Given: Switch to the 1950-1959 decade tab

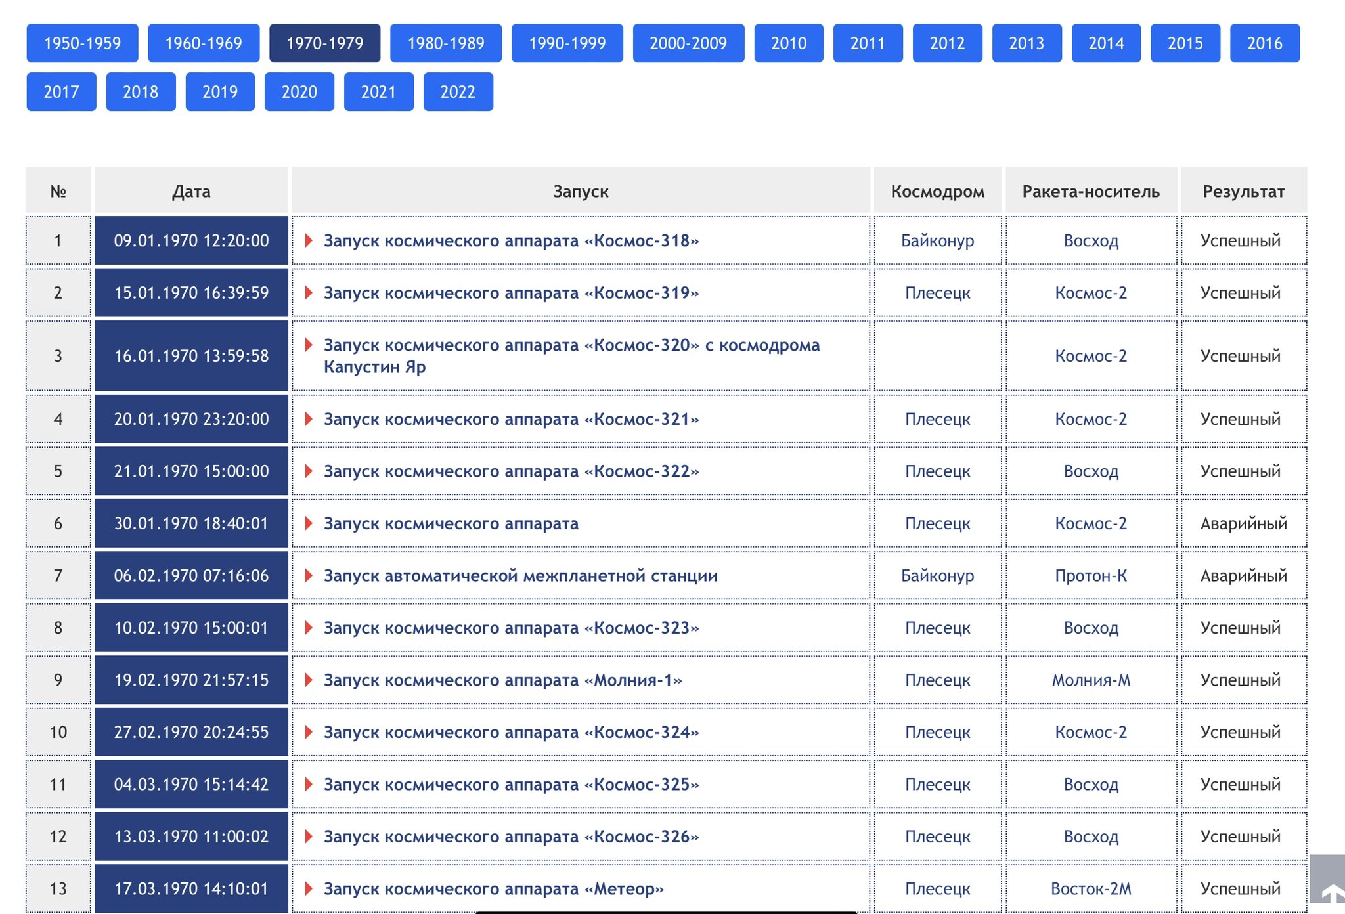Looking at the screenshot, I should click(x=82, y=43).
